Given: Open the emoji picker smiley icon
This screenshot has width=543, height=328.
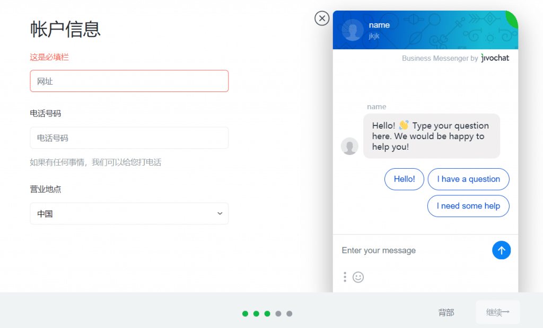Looking at the screenshot, I should click(358, 277).
